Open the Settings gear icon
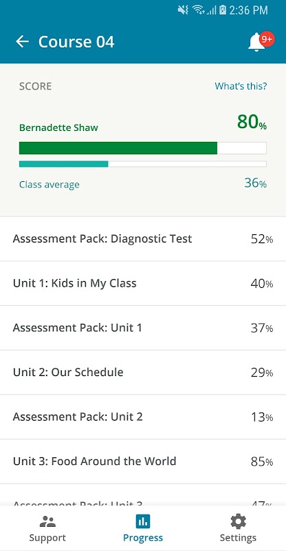This screenshot has height=551, width=286. pos(239,521)
